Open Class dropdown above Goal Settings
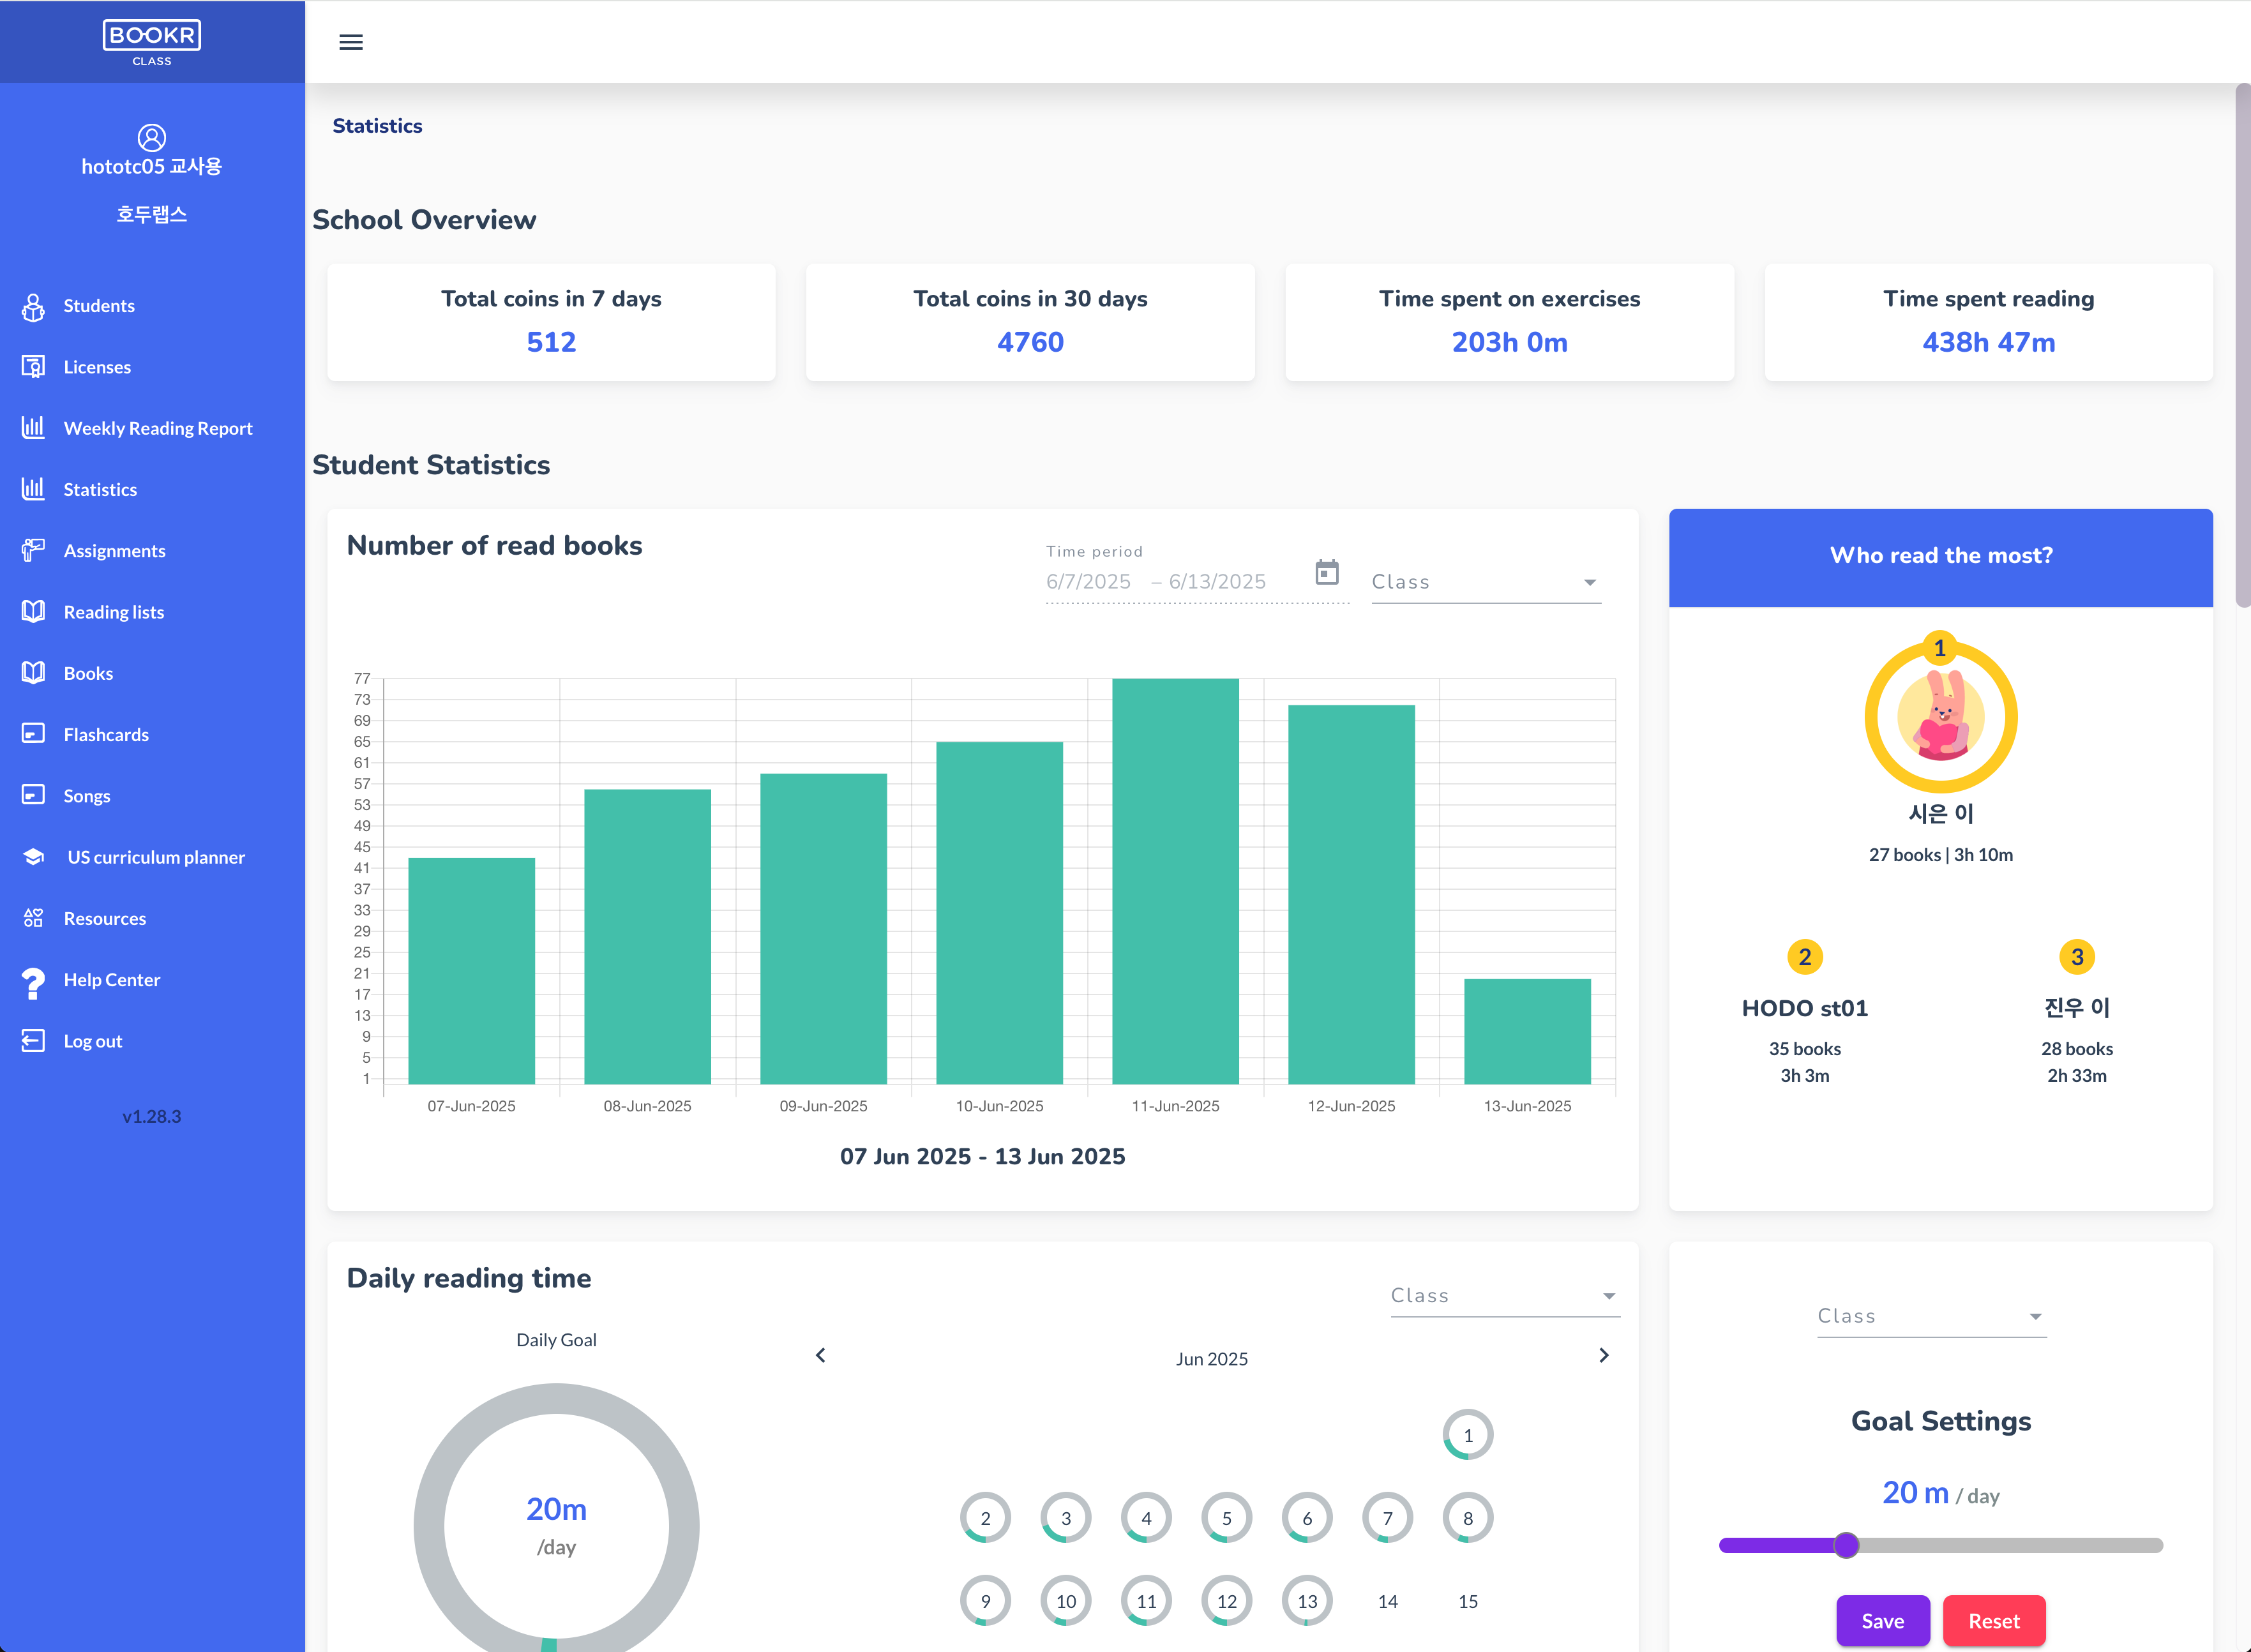 1930,1316
